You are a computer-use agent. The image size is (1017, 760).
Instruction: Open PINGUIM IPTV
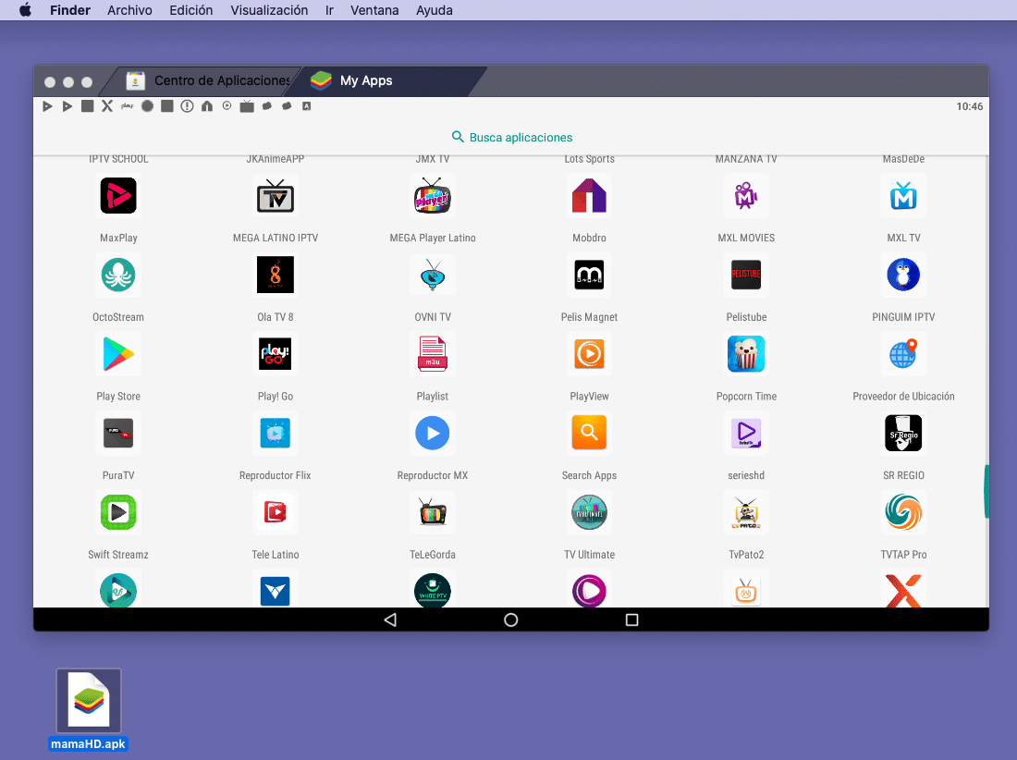click(903, 275)
